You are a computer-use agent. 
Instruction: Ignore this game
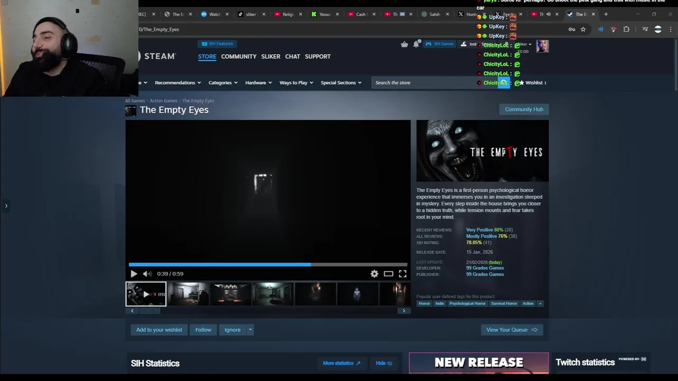(233, 330)
